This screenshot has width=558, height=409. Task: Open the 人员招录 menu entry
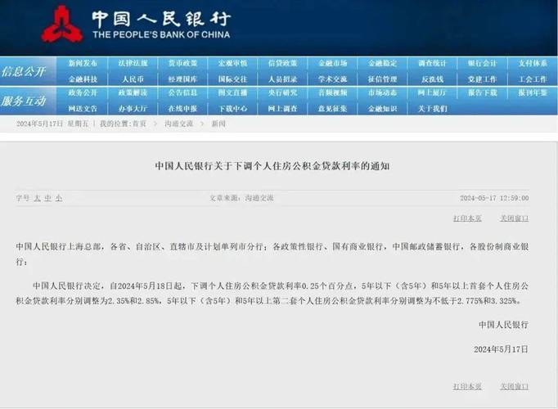[x=282, y=79]
